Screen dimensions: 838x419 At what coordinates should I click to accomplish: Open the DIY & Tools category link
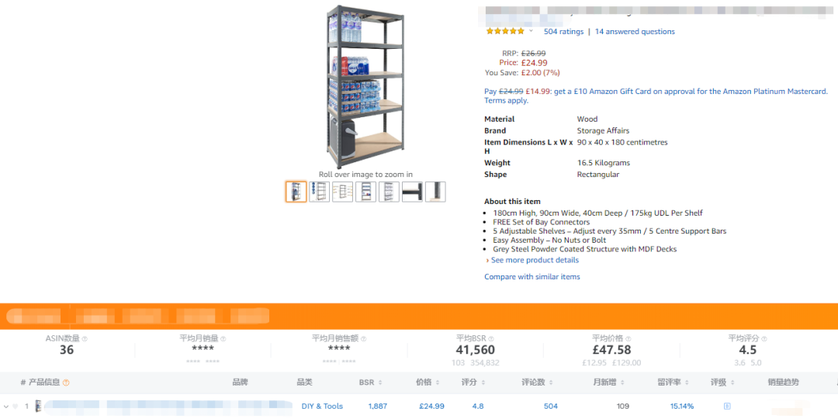pos(322,406)
